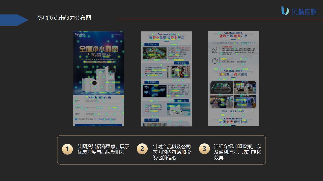This screenshot has height=181, width=323.
Task: Open the third heatmap thumbnail with 蓝海市场
Action: pos(233,79)
